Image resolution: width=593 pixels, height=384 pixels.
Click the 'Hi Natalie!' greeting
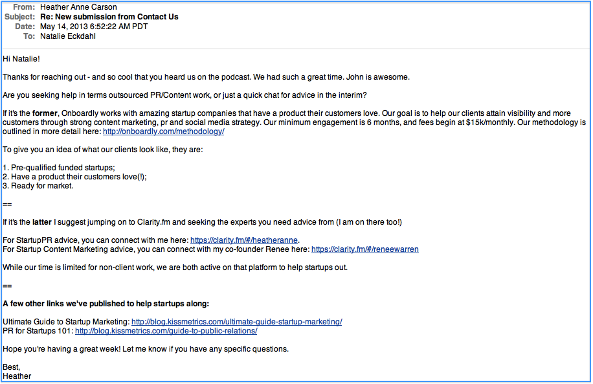21,59
